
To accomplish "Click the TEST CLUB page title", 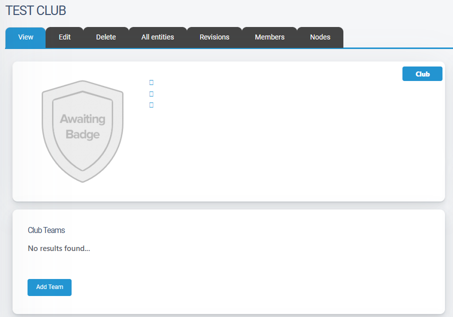I will 36,10.
